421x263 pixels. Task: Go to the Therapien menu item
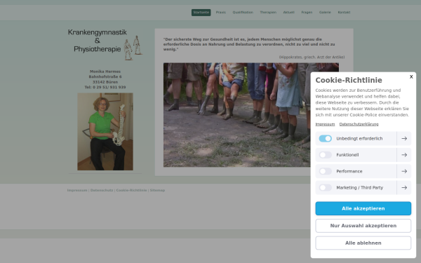(x=268, y=13)
